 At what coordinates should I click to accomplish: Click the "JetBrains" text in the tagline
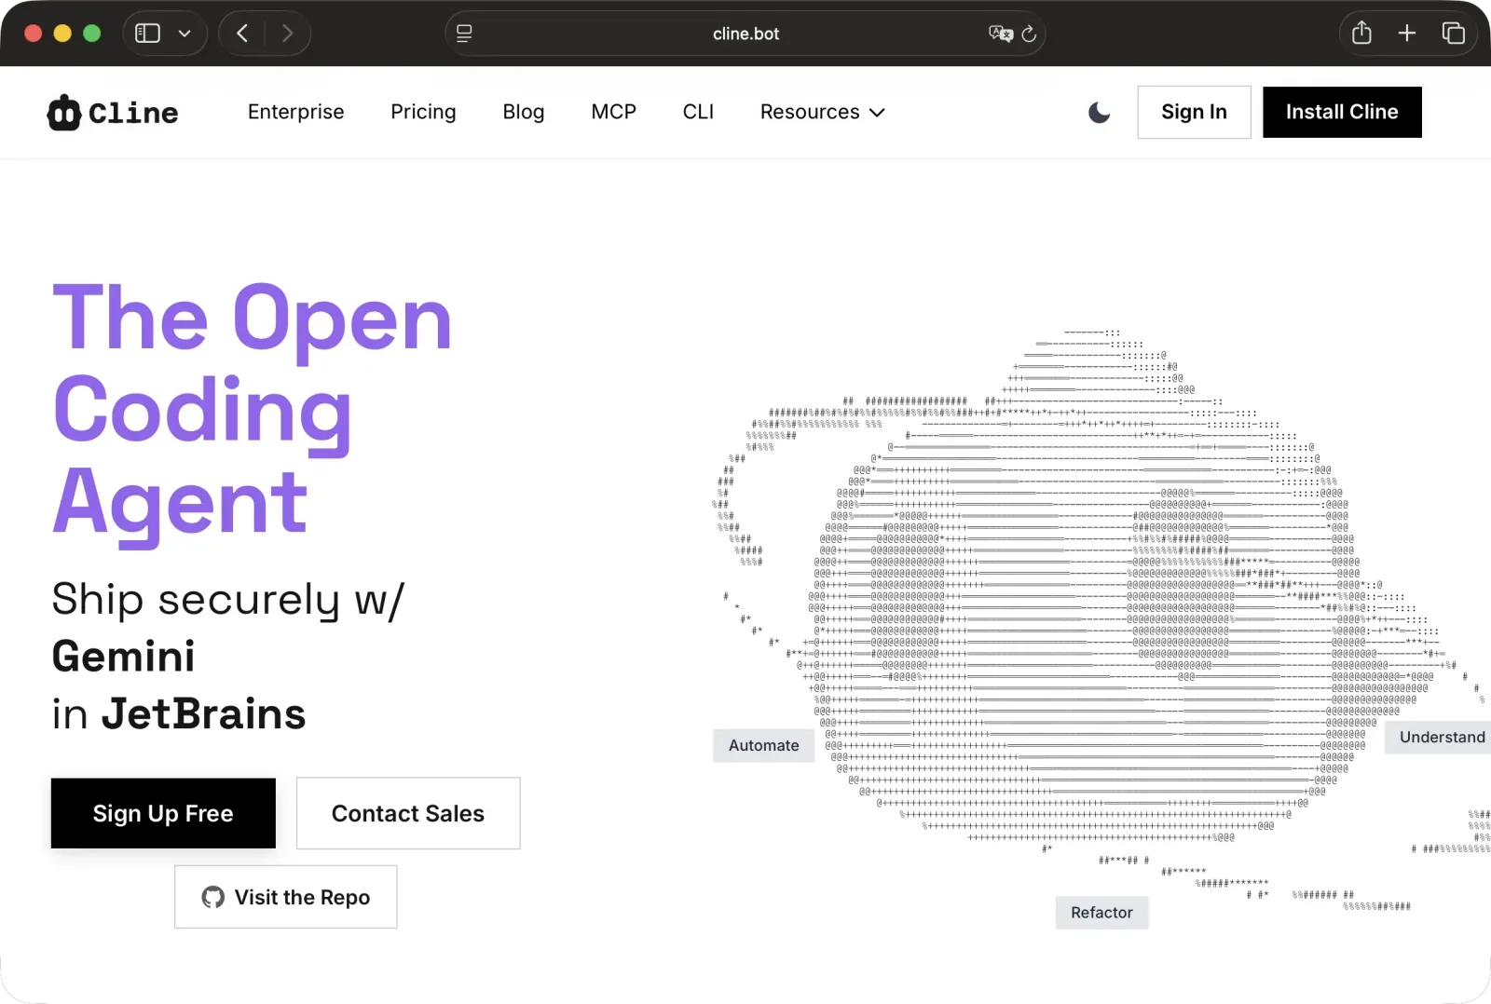(203, 714)
